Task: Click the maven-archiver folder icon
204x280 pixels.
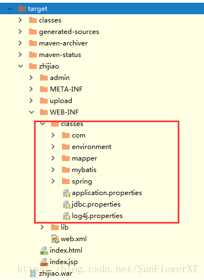Action: tap(33, 43)
